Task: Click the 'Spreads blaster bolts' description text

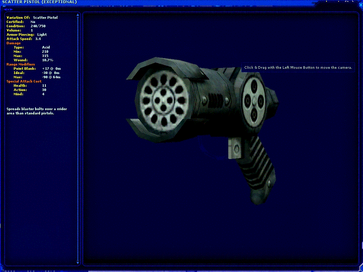Action: click(x=37, y=111)
